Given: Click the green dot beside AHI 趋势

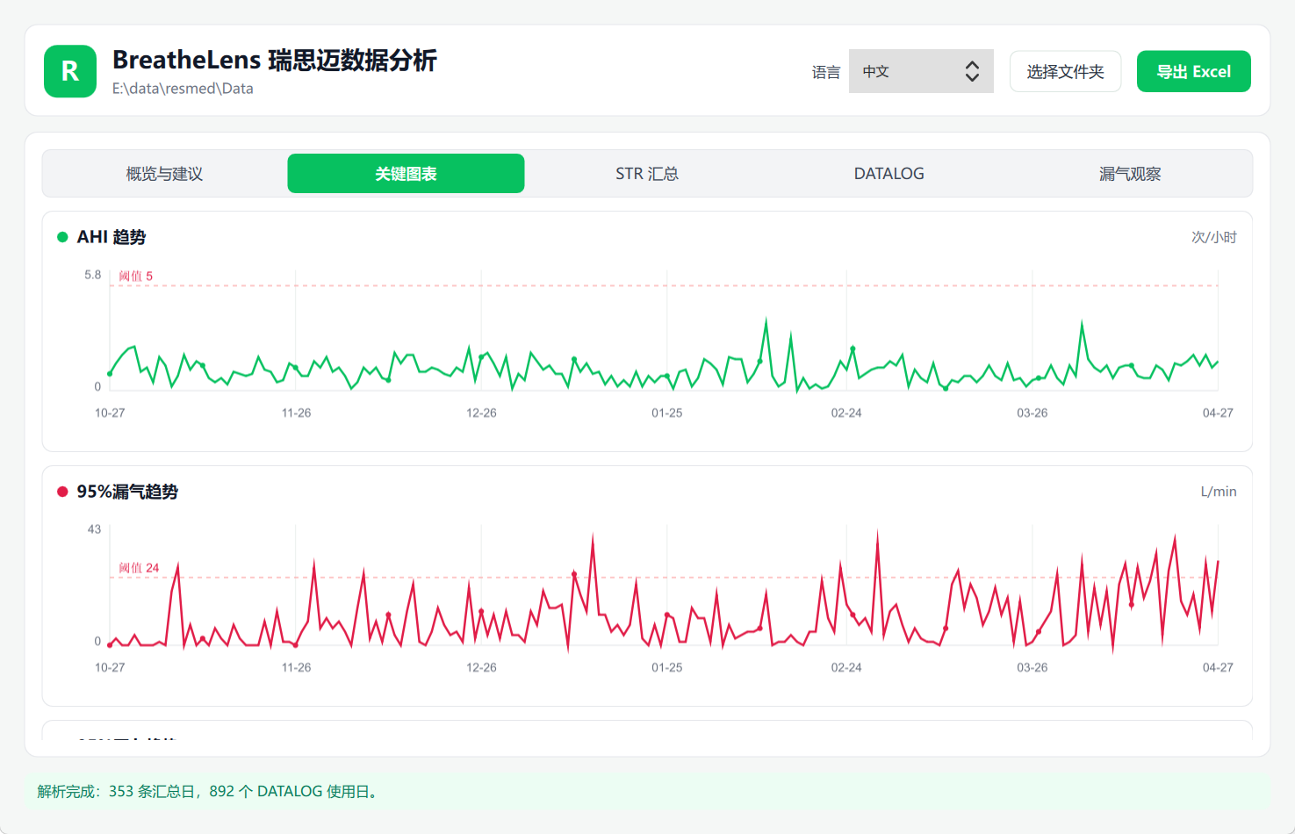Looking at the screenshot, I should (62, 237).
